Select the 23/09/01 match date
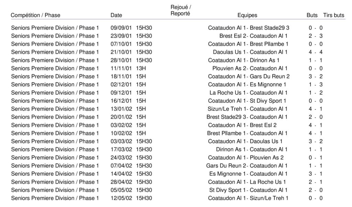This screenshot has width=352, height=207. [121, 36]
